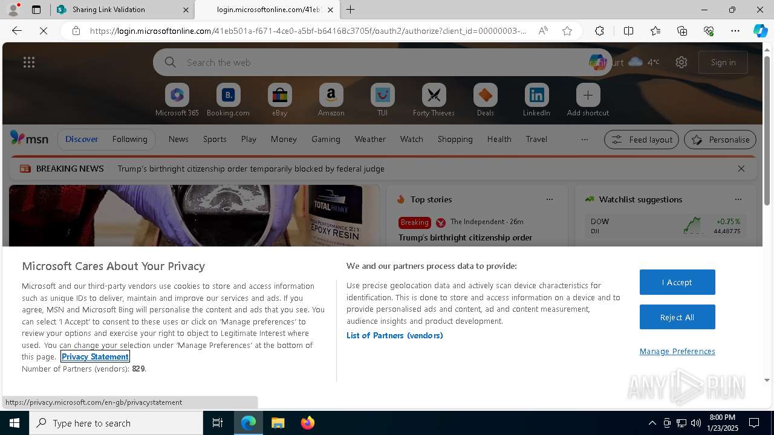The height and width of the screenshot is (435, 774).
Task: Open Watchlist suggestions more options
Action: tap(738, 199)
